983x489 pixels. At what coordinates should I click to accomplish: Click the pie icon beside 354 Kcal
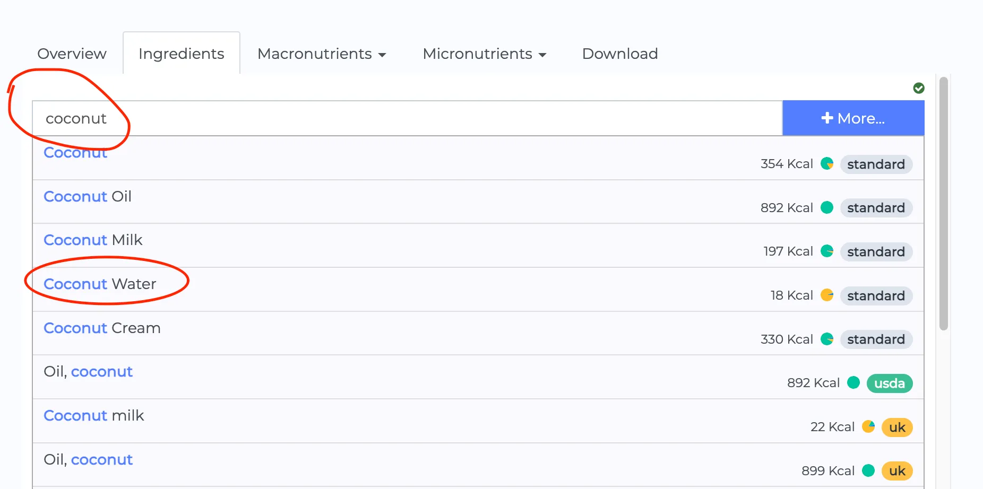click(x=827, y=164)
